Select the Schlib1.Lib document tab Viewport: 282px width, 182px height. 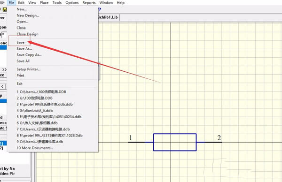tap(108, 17)
